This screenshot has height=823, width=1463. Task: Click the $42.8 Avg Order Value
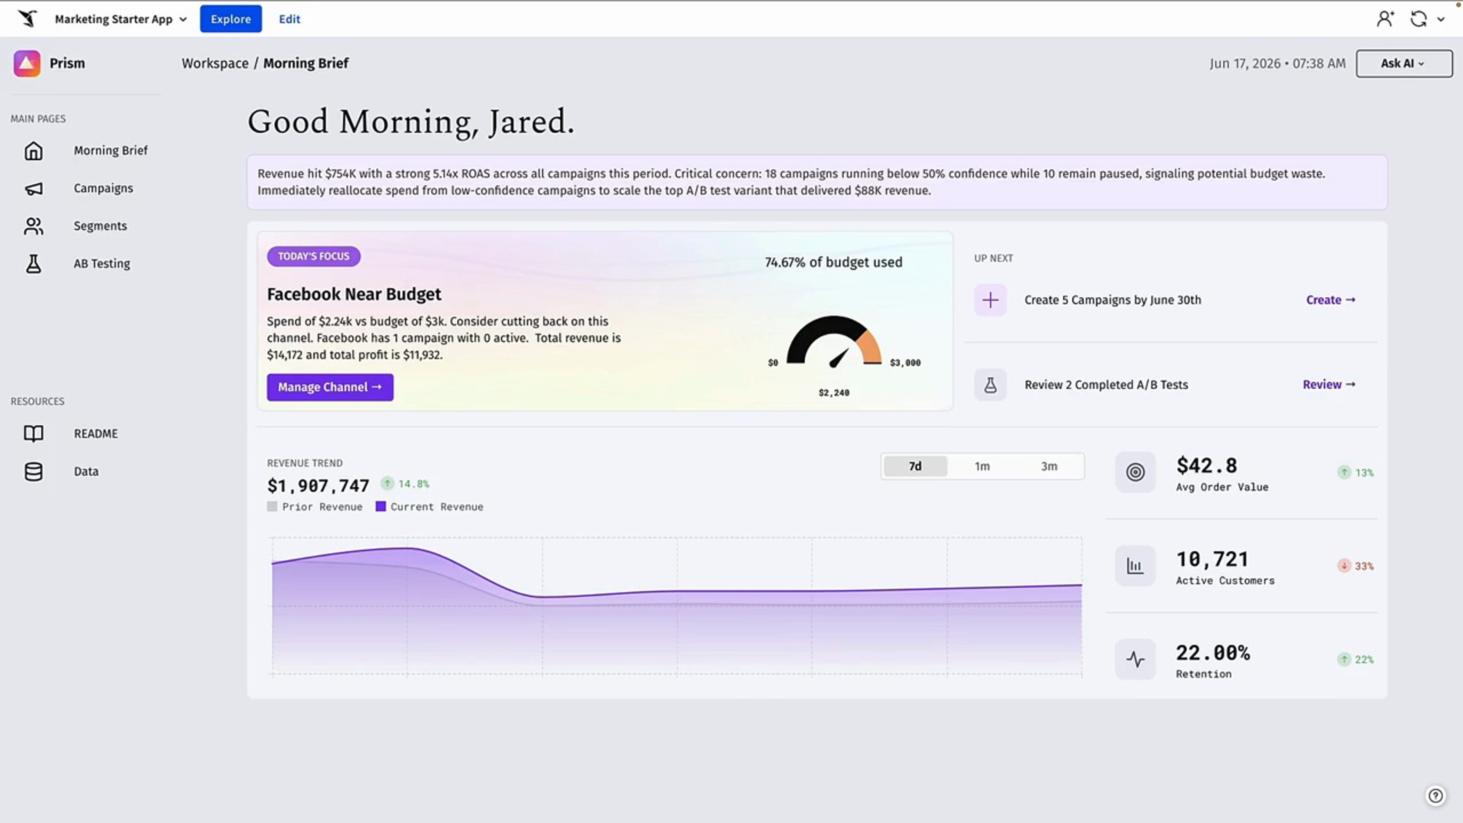1206,466
